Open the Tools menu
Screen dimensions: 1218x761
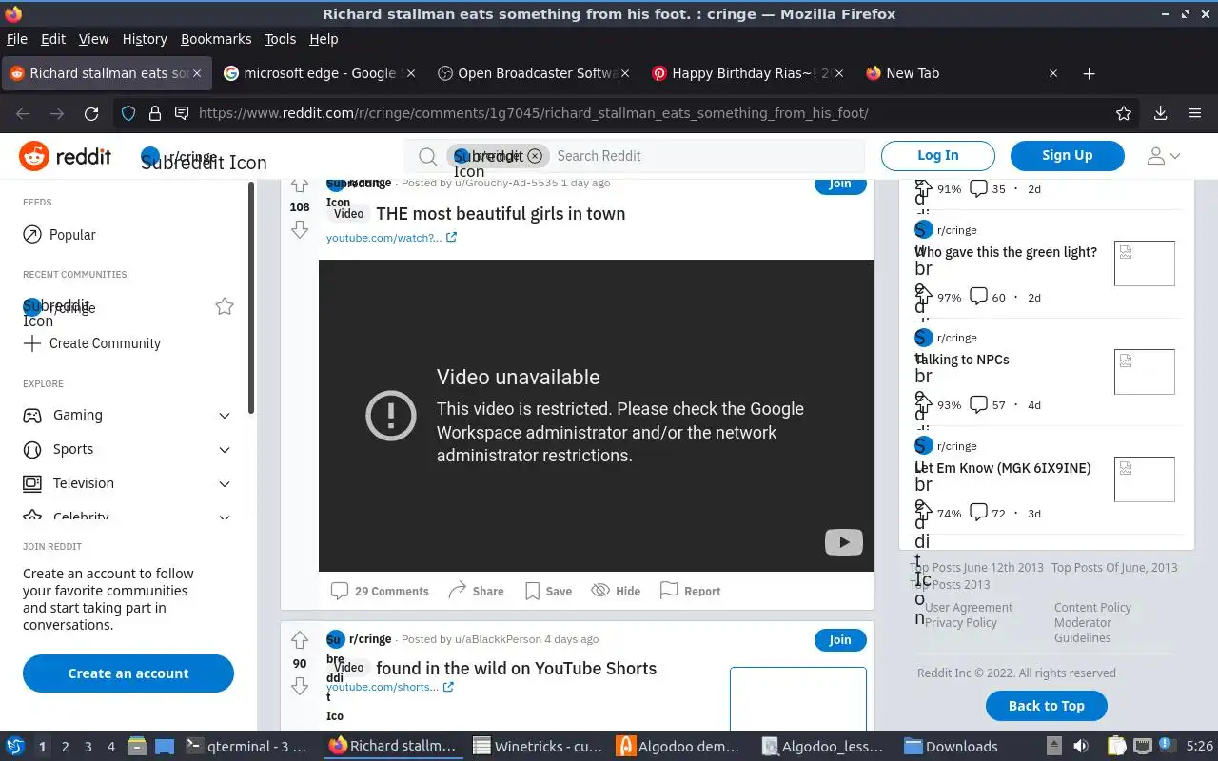tap(281, 39)
